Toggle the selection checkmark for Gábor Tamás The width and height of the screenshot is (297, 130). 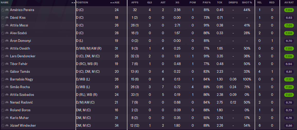[x=3, y=72]
